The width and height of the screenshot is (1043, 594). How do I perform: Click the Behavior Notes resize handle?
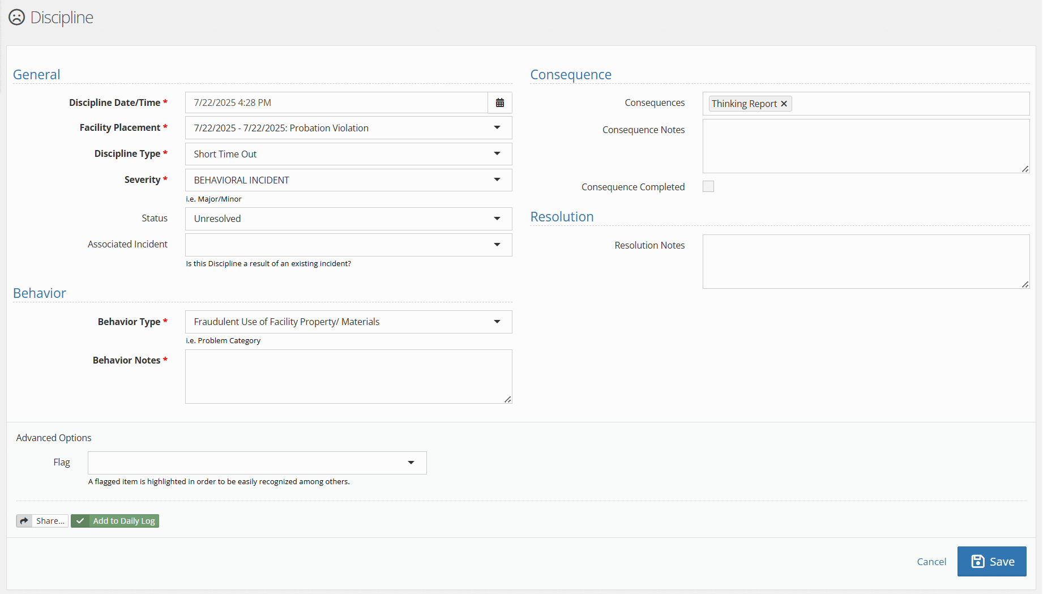[x=508, y=399]
